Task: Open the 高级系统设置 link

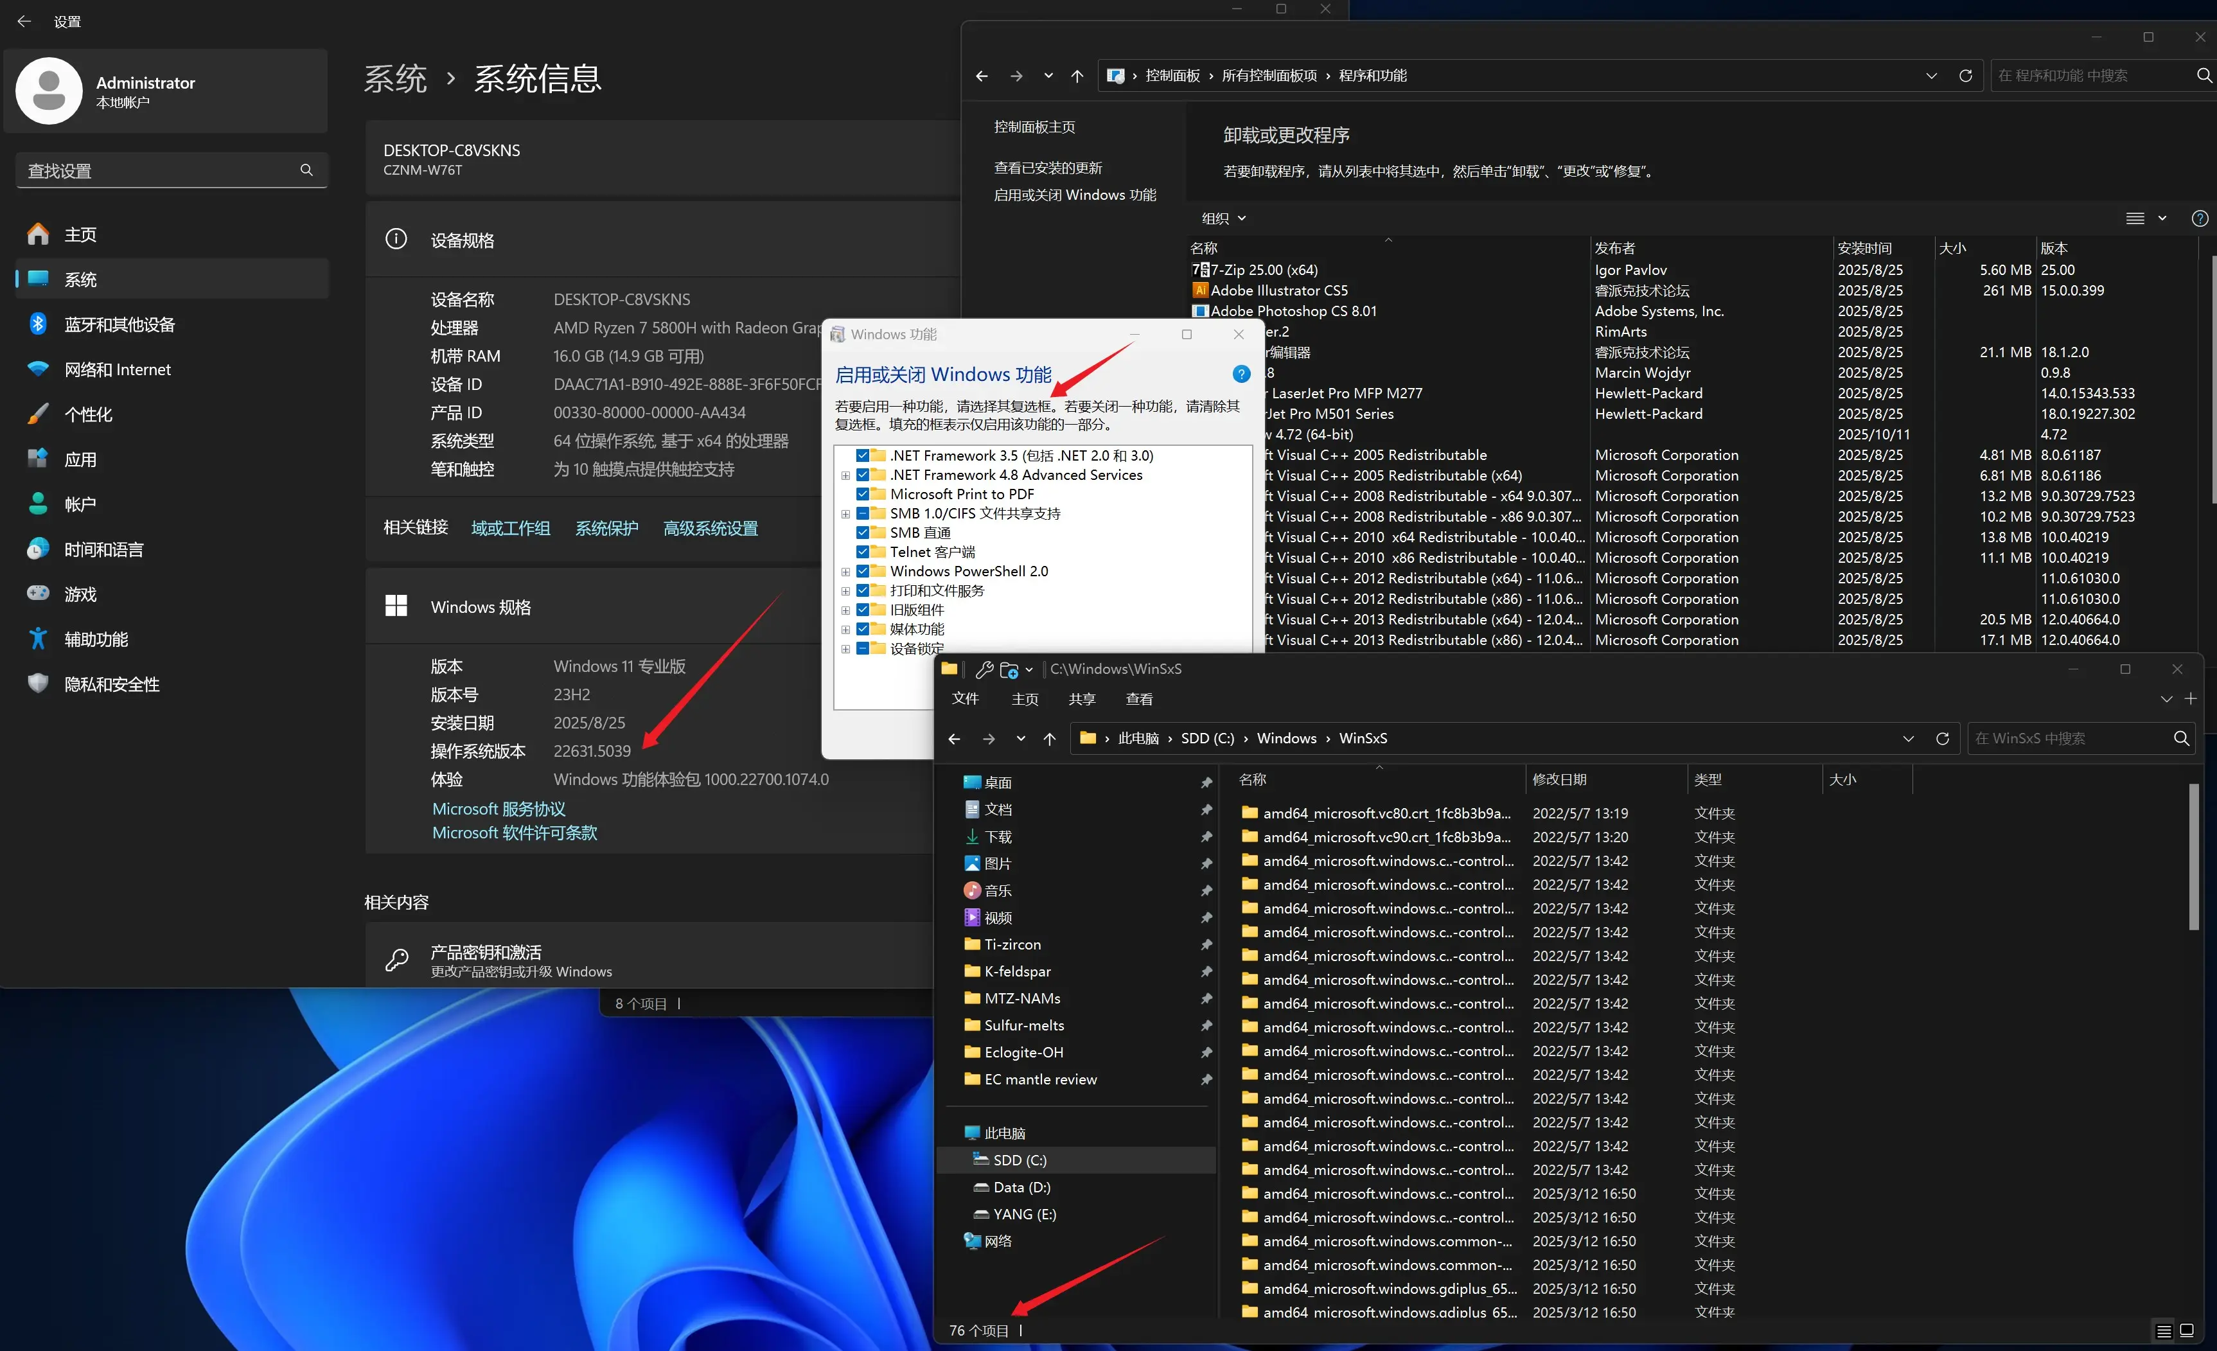Action: pyautogui.click(x=710, y=528)
